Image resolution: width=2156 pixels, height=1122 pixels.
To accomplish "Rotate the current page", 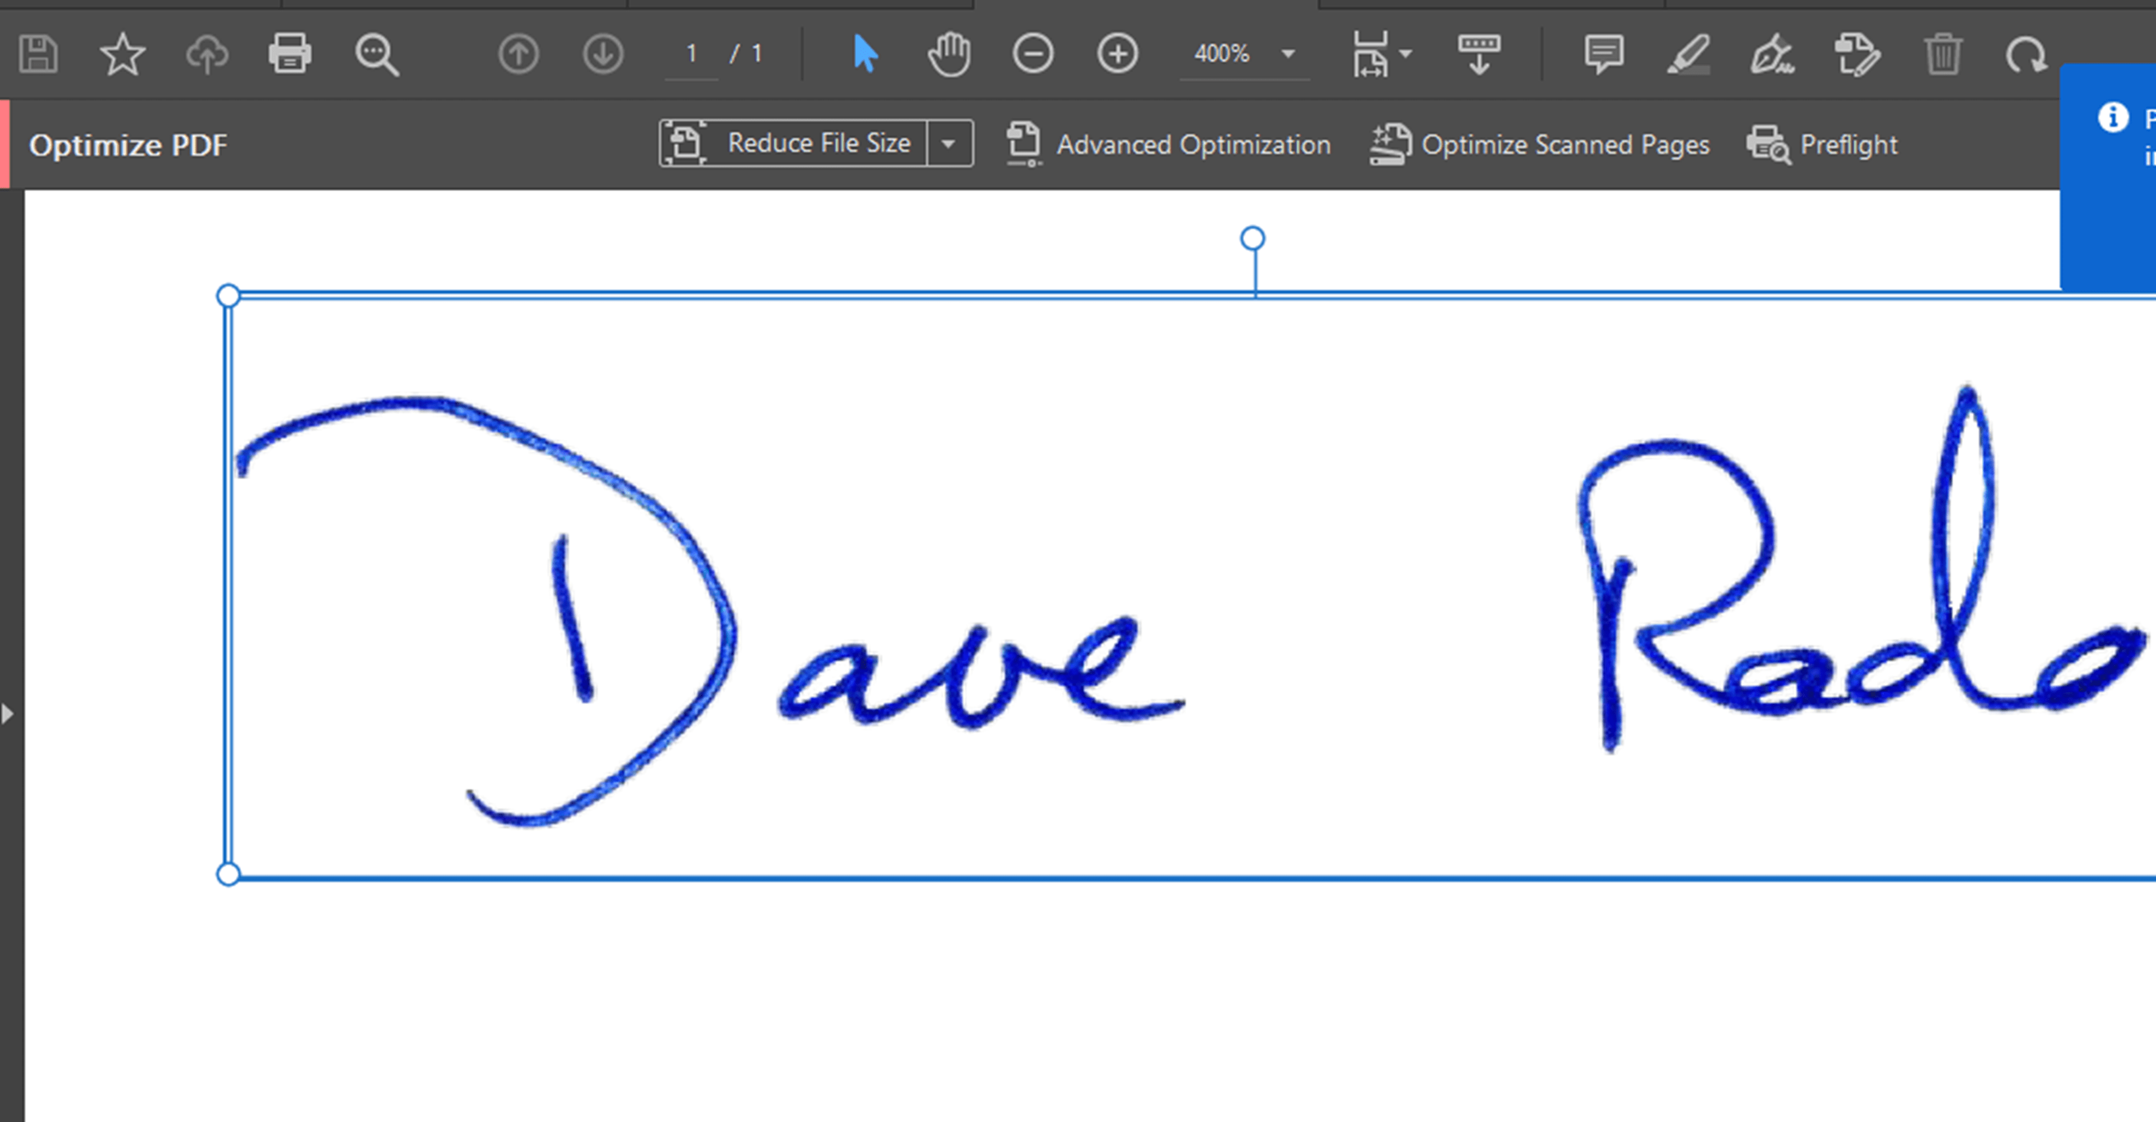I will pyautogui.click(x=2029, y=54).
